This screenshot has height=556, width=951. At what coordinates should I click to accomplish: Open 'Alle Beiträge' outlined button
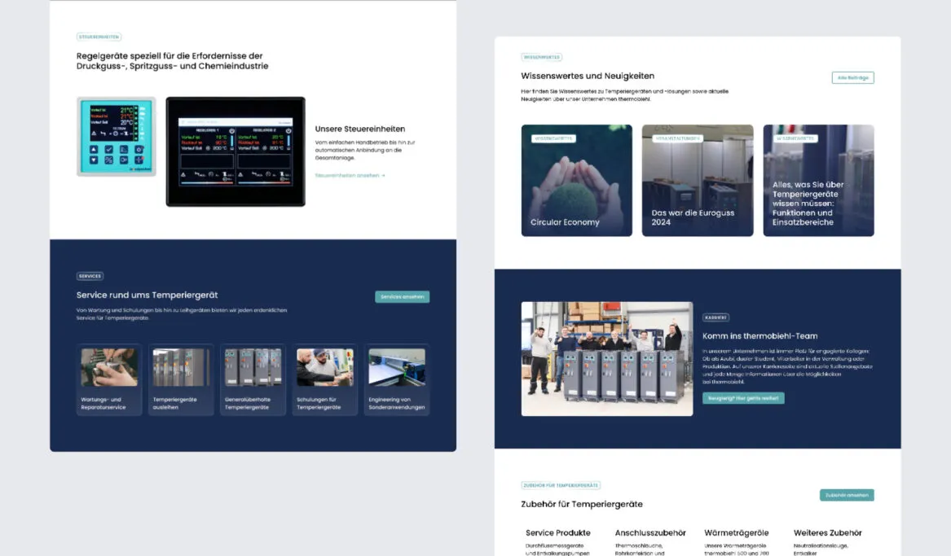click(852, 78)
